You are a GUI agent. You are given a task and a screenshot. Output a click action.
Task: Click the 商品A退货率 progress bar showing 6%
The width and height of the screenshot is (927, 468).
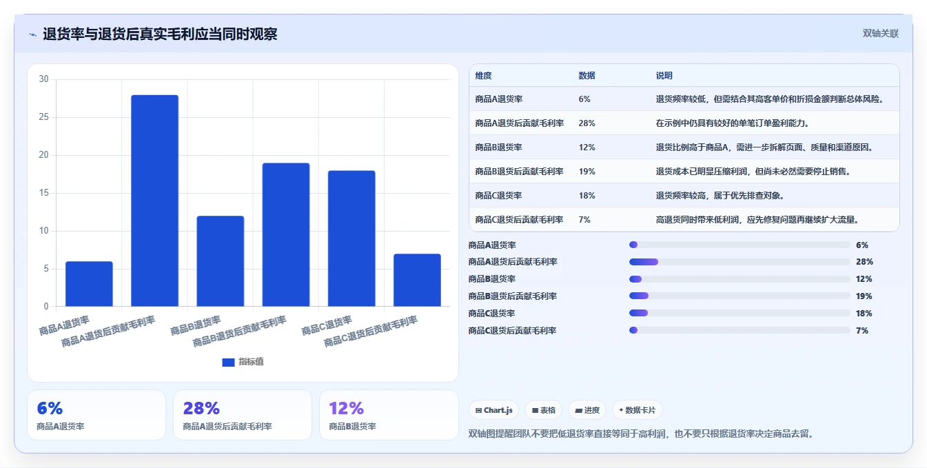tap(740, 245)
